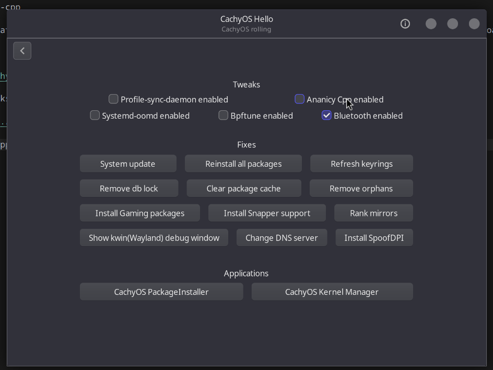493x370 pixels.
Task: Click the rightmost round window control button
Action: (474, 24)
